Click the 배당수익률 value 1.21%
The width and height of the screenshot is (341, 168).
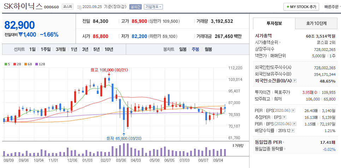pos(330,131)
